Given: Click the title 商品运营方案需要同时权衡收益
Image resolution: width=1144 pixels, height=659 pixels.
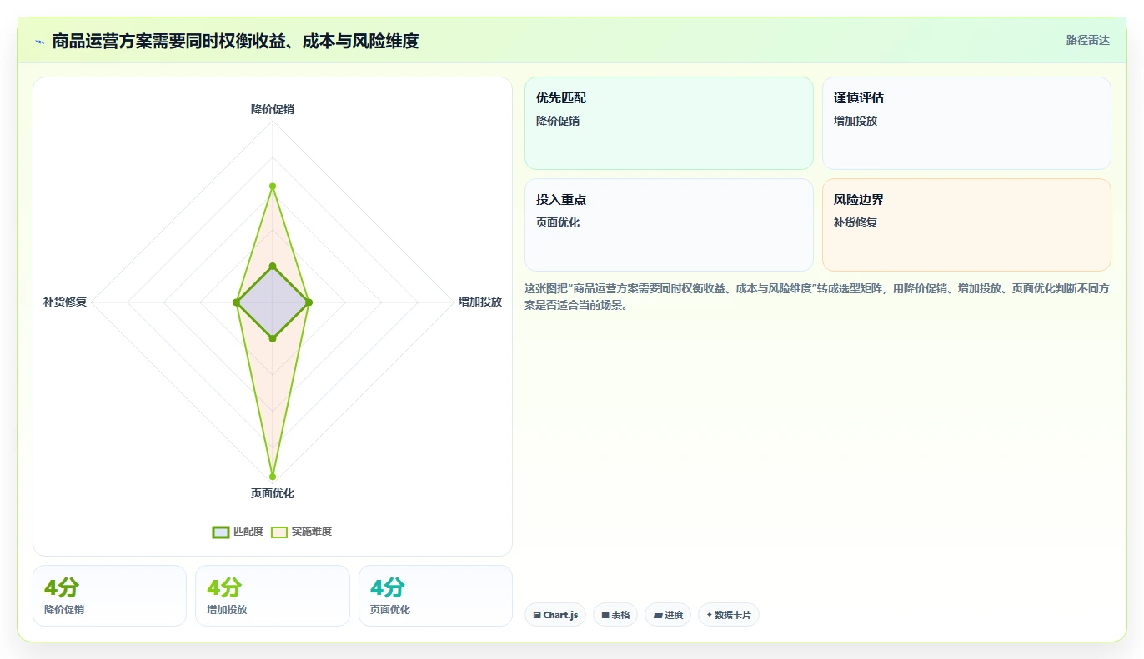Looking at the screenshot, I should click(x=235, y=41).
